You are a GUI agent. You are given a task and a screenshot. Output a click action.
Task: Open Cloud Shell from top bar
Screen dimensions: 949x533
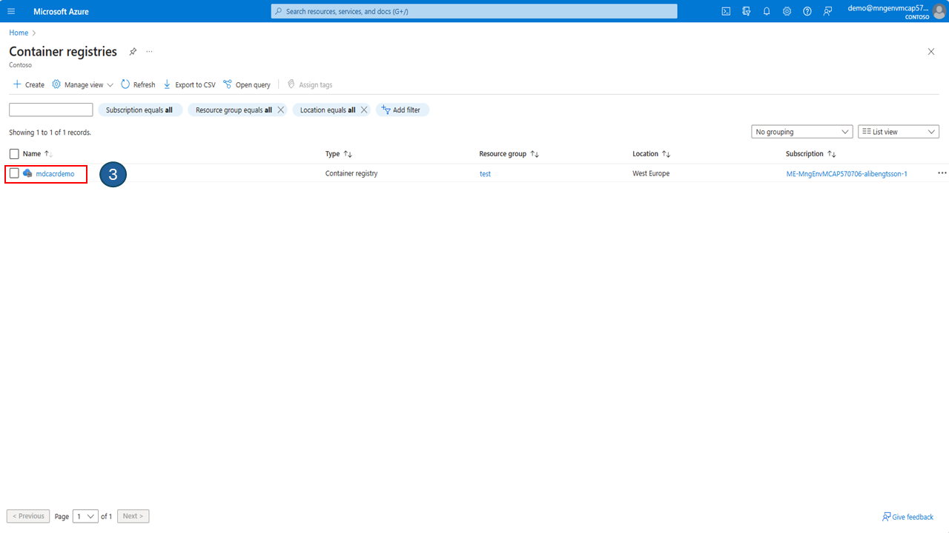pyautogui.click(x=726, y=11)
